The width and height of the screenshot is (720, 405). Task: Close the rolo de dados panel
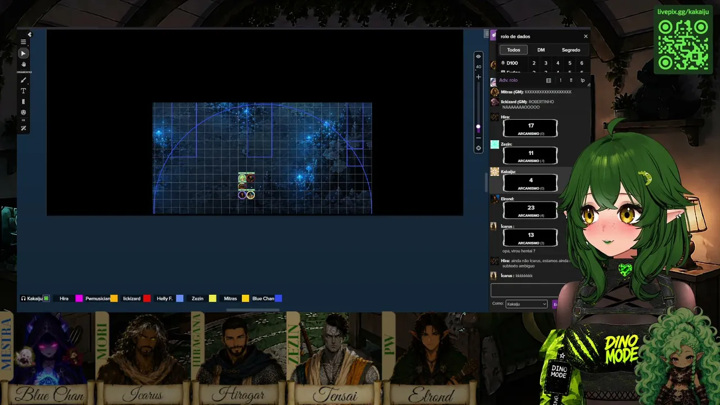coord(586,37)
